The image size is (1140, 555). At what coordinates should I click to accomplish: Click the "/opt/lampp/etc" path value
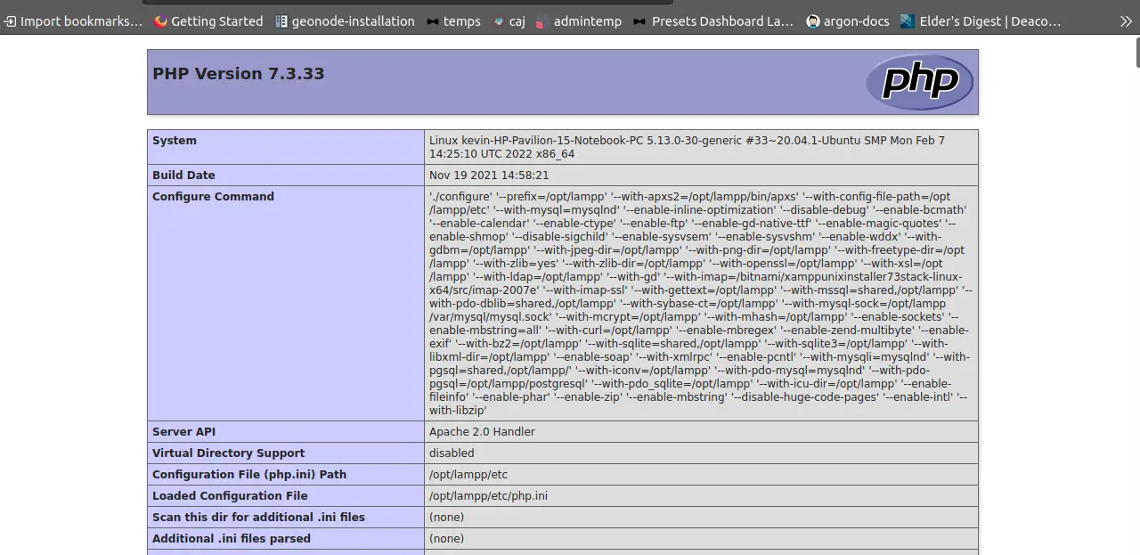(x=468, y=475)
